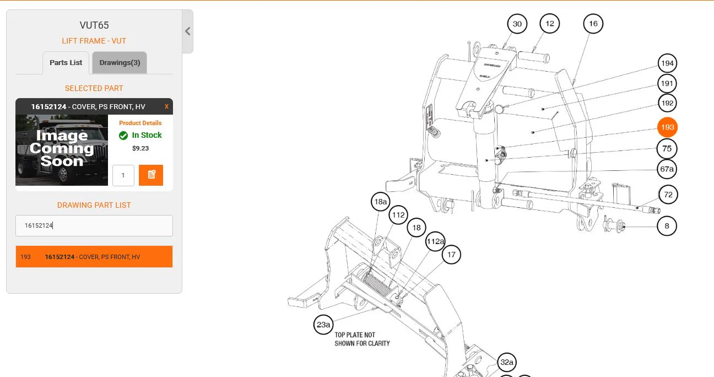Viewport: 714px width, 377px height.
Task: Click callout bubble 18a near the spring
Action: tap(381, 202)
